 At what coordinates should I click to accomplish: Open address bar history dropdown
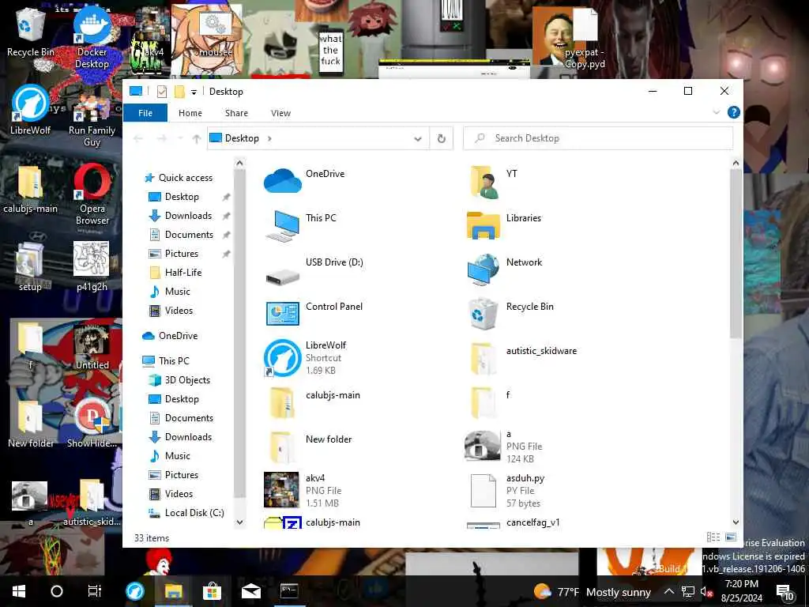click(x=417, y=138)
